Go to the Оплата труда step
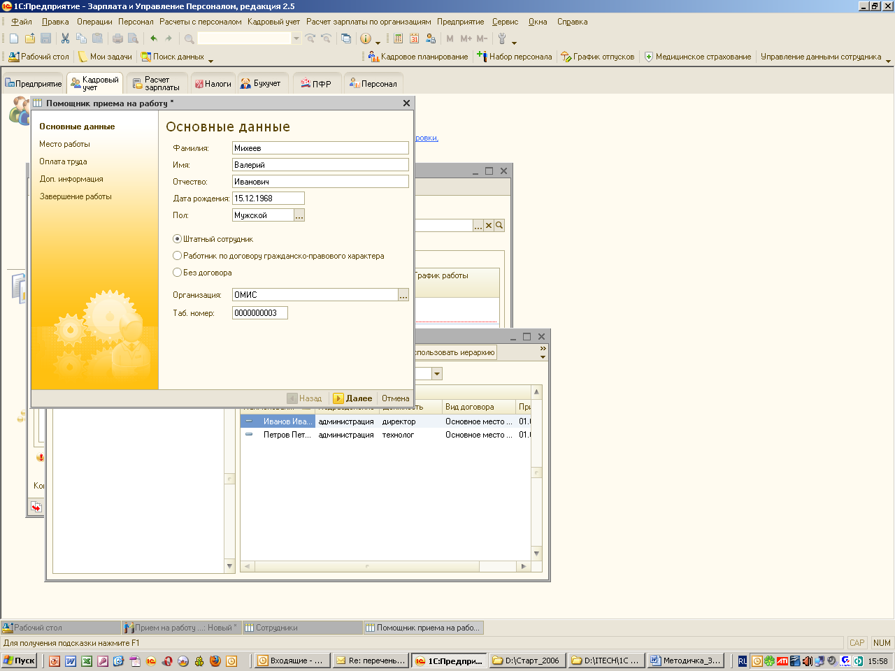The width and height of the screenshot is (895, 671). [x=63, y=161]
